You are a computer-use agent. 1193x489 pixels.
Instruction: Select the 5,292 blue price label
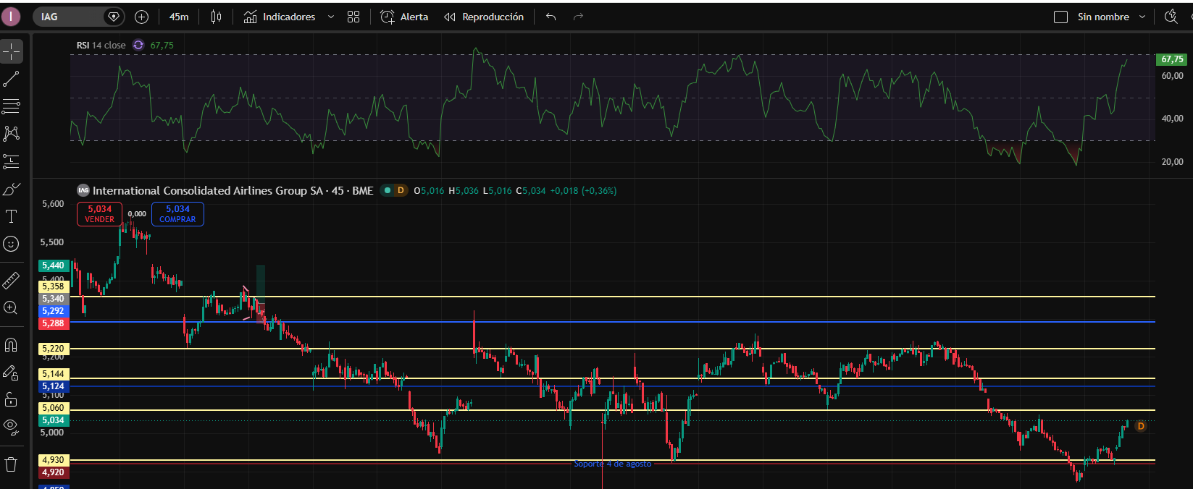tap(53, 311)
